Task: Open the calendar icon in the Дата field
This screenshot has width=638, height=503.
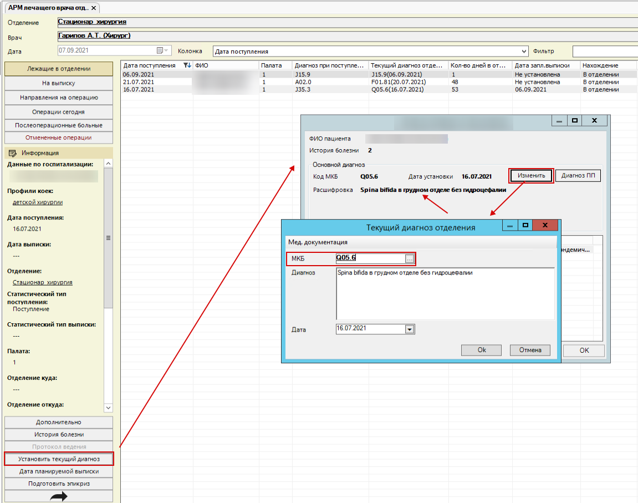Action: pyautogui.click(x=160, y=50)
